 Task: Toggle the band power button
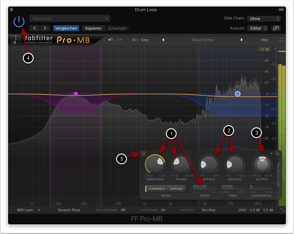[143, 153]
